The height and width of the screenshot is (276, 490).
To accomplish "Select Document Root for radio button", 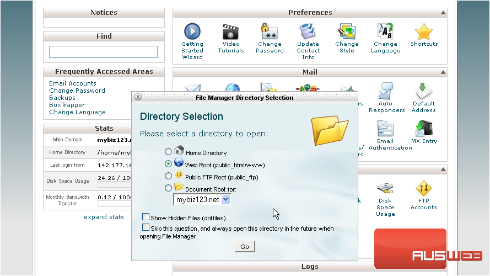I will (169, 188).
